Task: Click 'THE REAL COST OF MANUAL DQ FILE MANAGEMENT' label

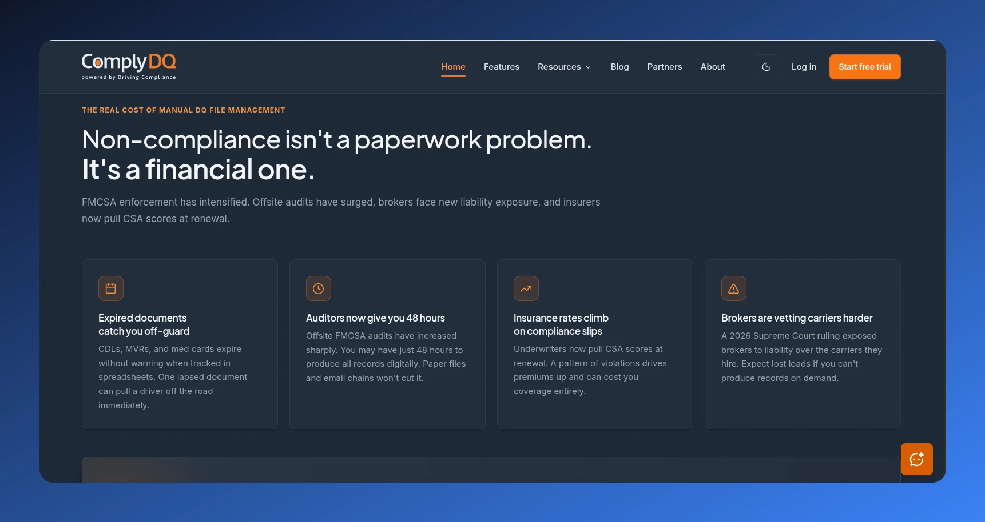Action: point(183,110)
